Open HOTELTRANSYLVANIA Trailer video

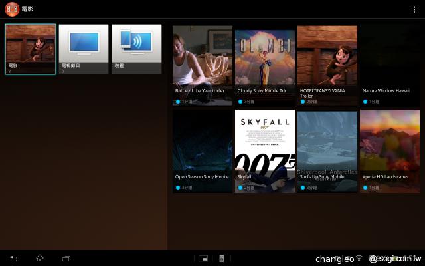[327, 65]
